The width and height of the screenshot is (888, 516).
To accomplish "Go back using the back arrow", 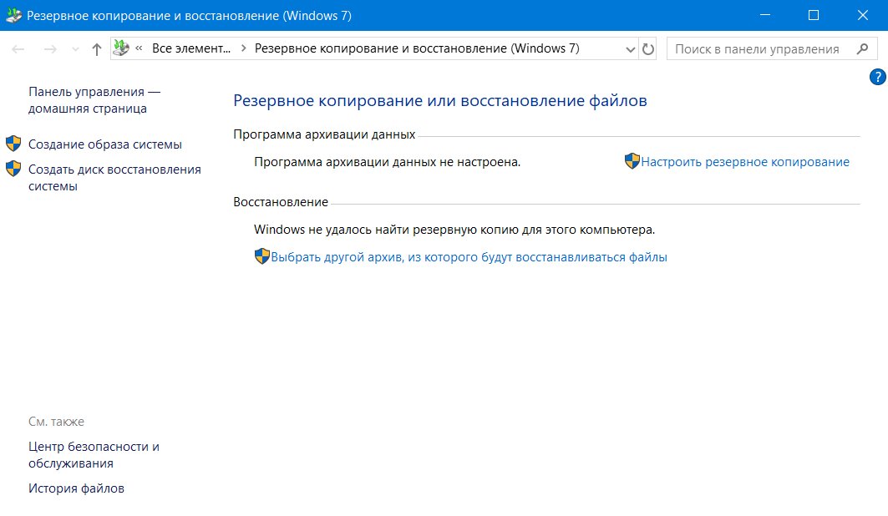I will [x=18, y=49].
